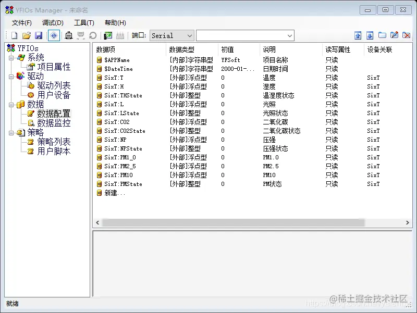
Task: Click the connect device toolbar icon
Action: (x=69, y=35)
